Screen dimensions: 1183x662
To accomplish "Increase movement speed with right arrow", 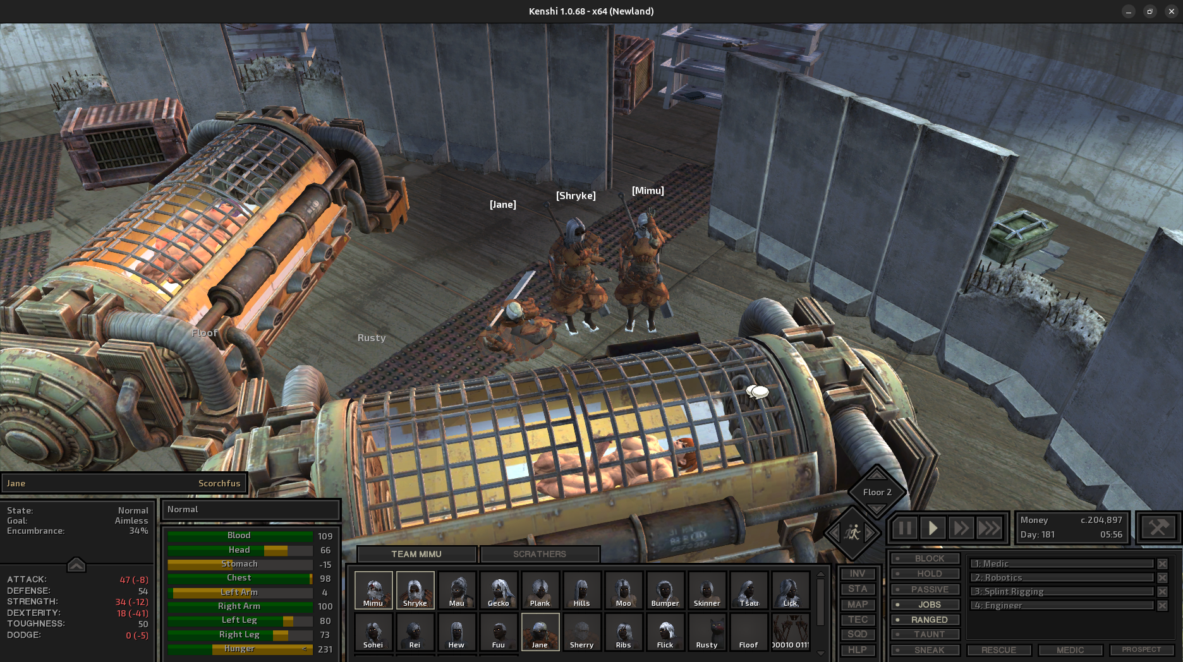I will click(x=871, y=534).
